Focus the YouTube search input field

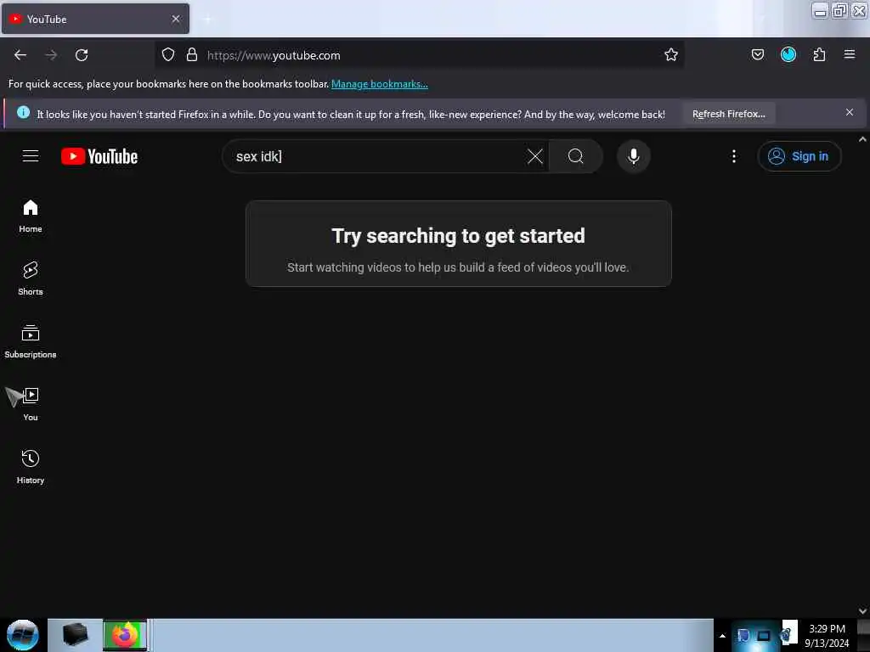[x=377, y=156]
